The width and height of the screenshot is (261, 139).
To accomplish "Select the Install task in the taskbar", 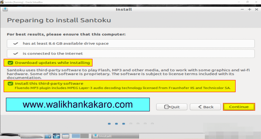I will tap(115, 136).
